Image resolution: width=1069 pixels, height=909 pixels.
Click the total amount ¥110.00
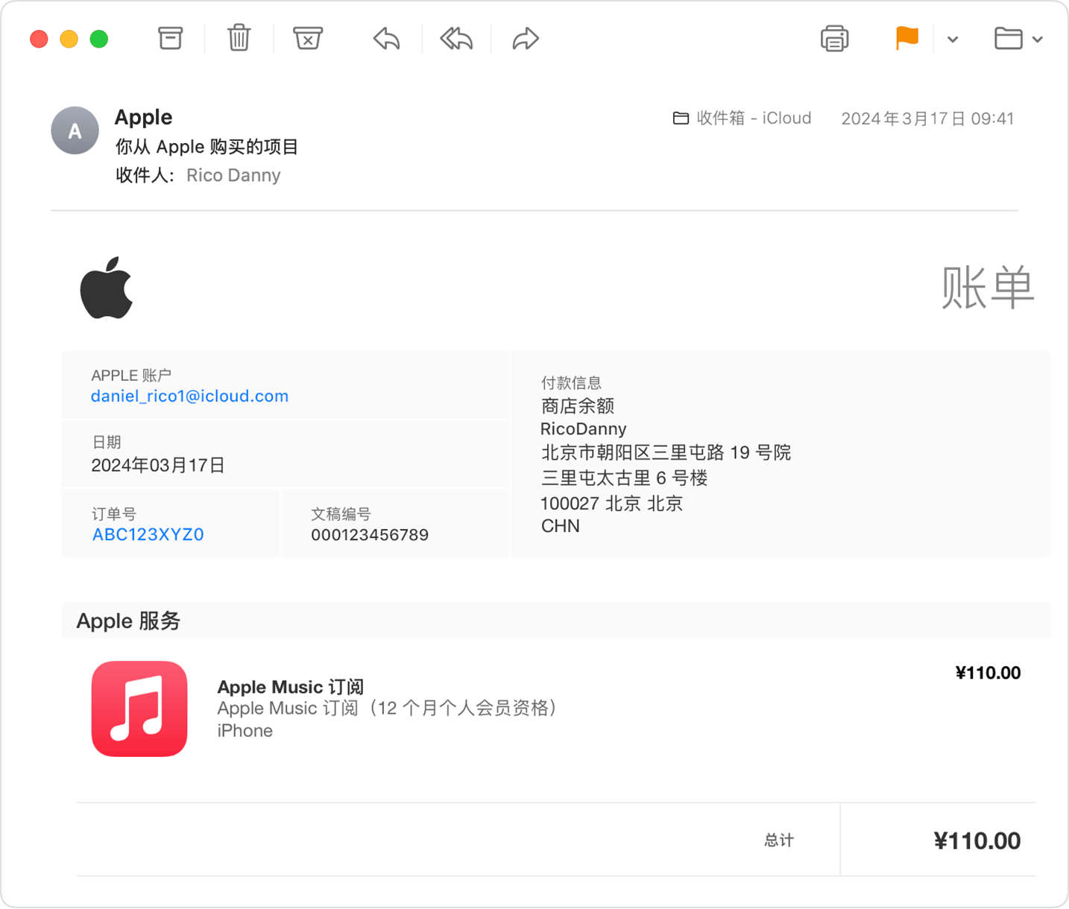[977, 840]
